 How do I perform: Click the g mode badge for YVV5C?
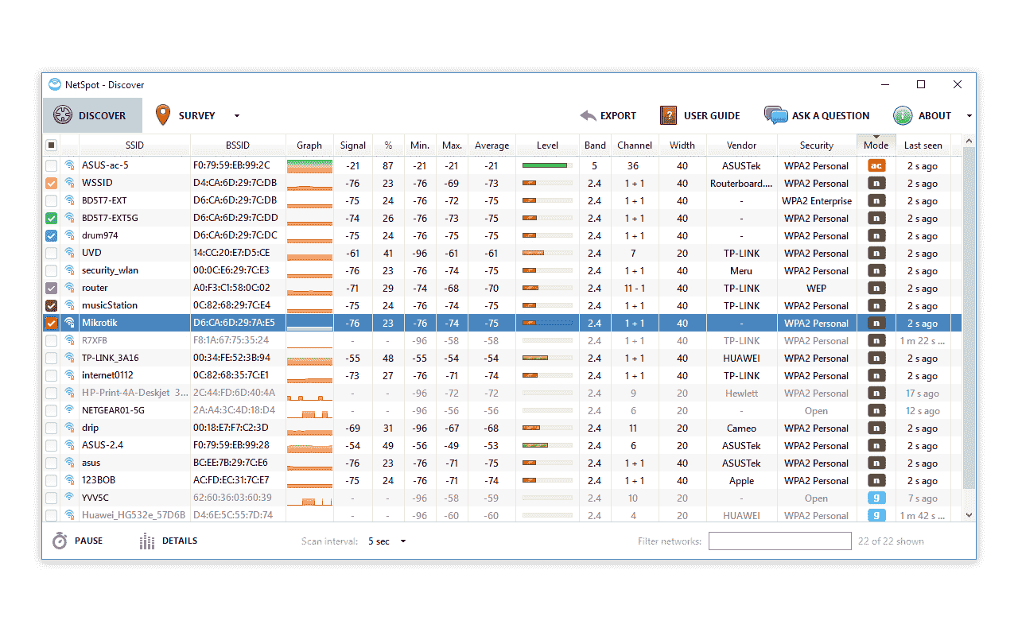click(x=876, y=498)
